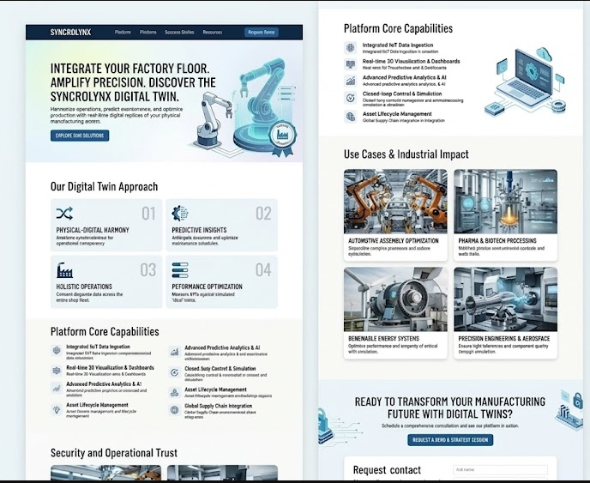Click the Explore solutions button in the hero
590x483 pixels.
click(x=80, y=136)
